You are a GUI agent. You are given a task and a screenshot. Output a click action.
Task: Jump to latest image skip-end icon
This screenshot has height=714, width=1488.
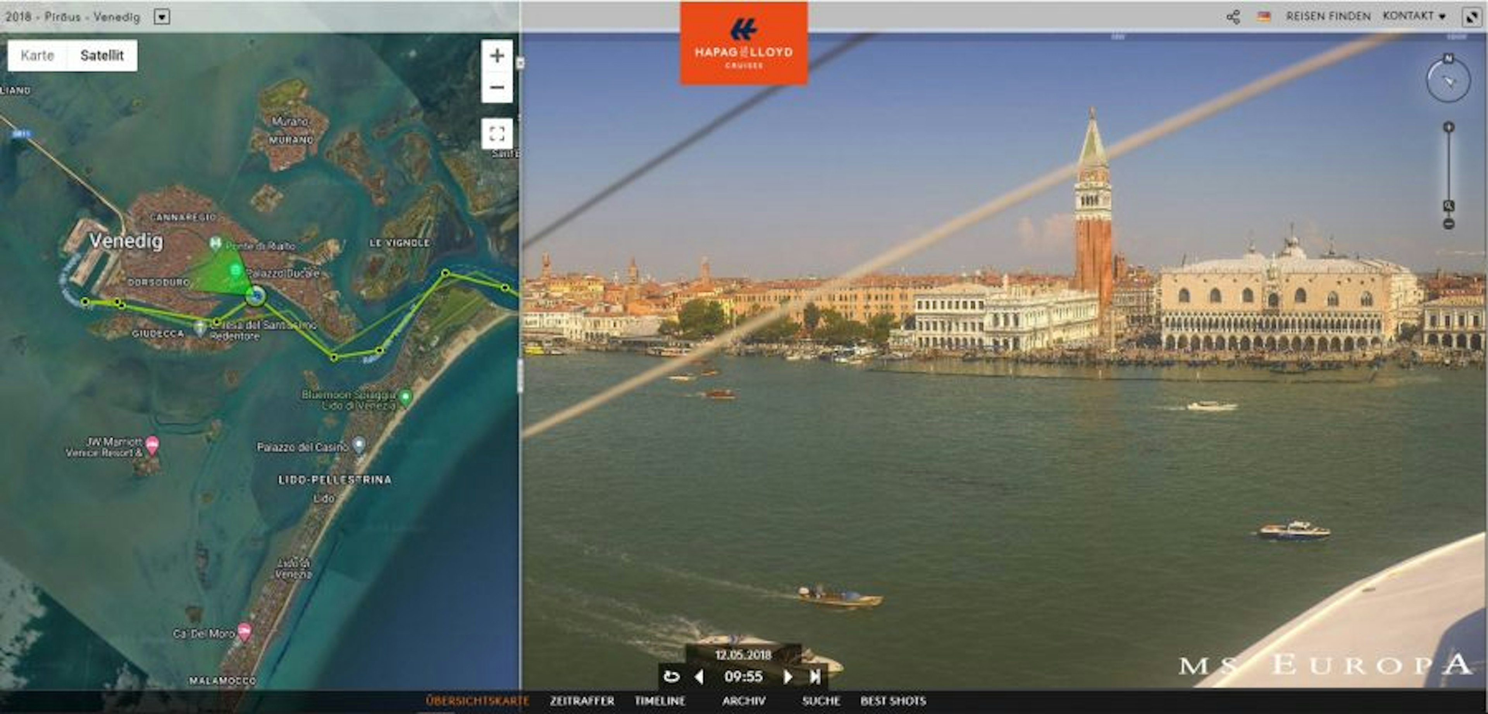click(815, 676)
